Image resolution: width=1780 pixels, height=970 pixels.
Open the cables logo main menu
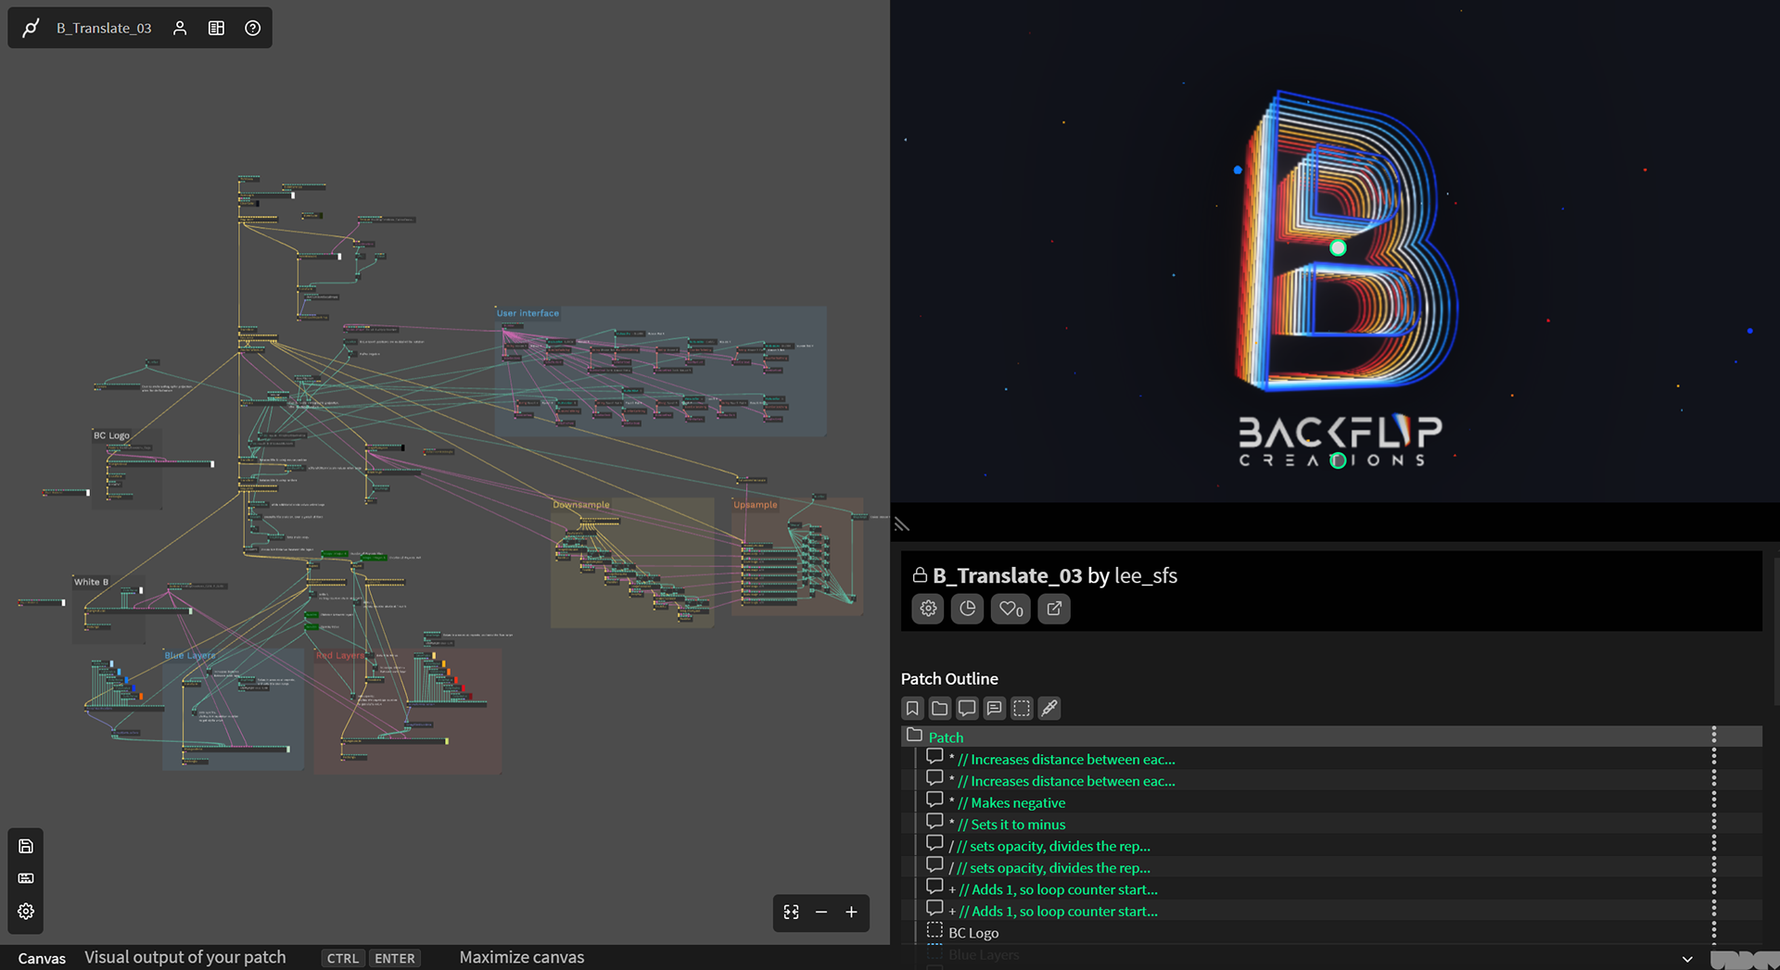click(31, 28)
